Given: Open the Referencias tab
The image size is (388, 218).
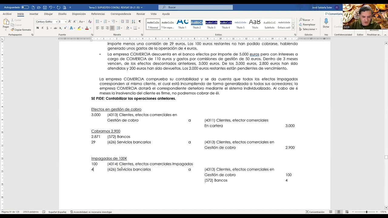Looking at the screenshot, I should pos(98,14).
